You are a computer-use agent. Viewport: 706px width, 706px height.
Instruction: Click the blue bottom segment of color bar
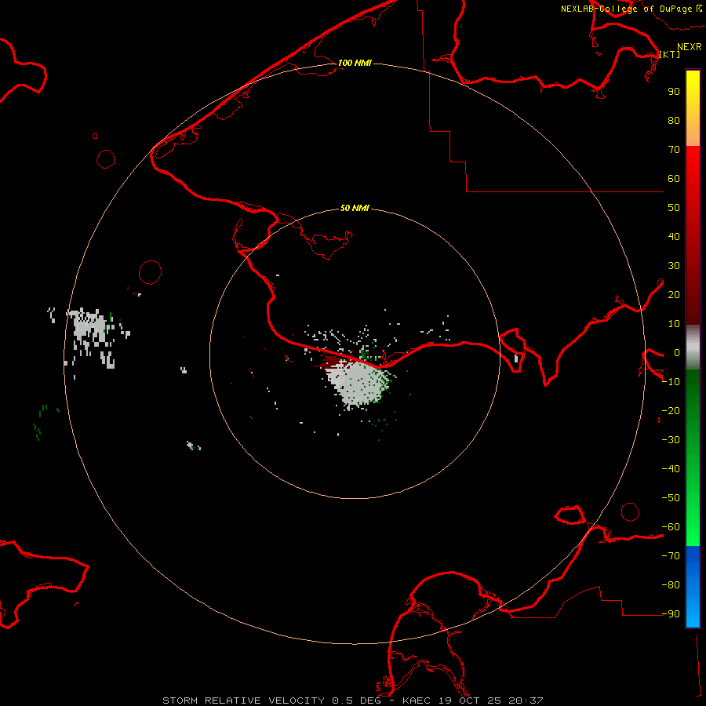tap(693, 587)
